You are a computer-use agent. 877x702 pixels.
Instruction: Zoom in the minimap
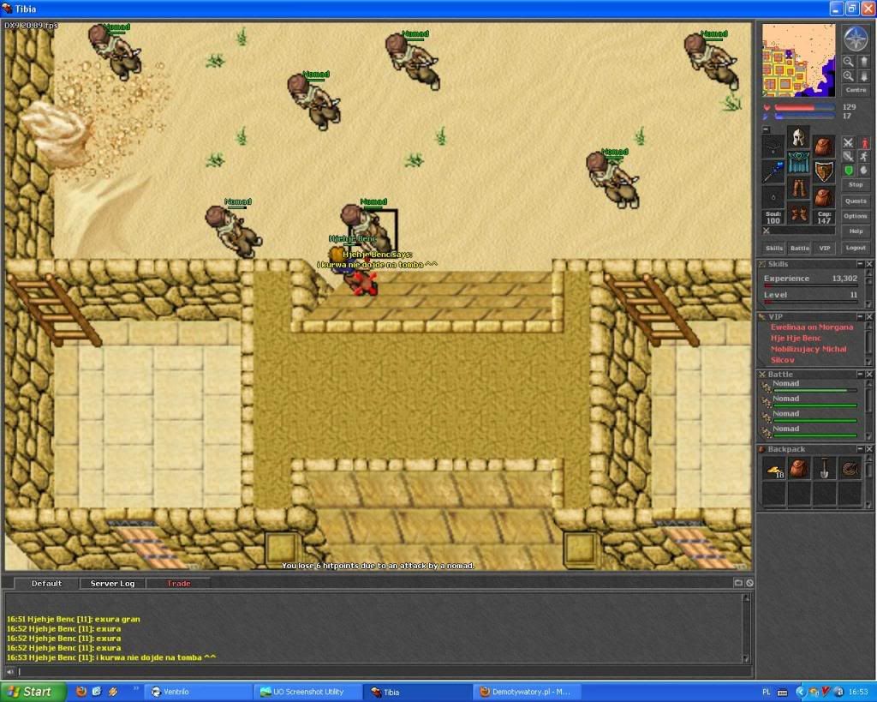(x=849, y=76)
